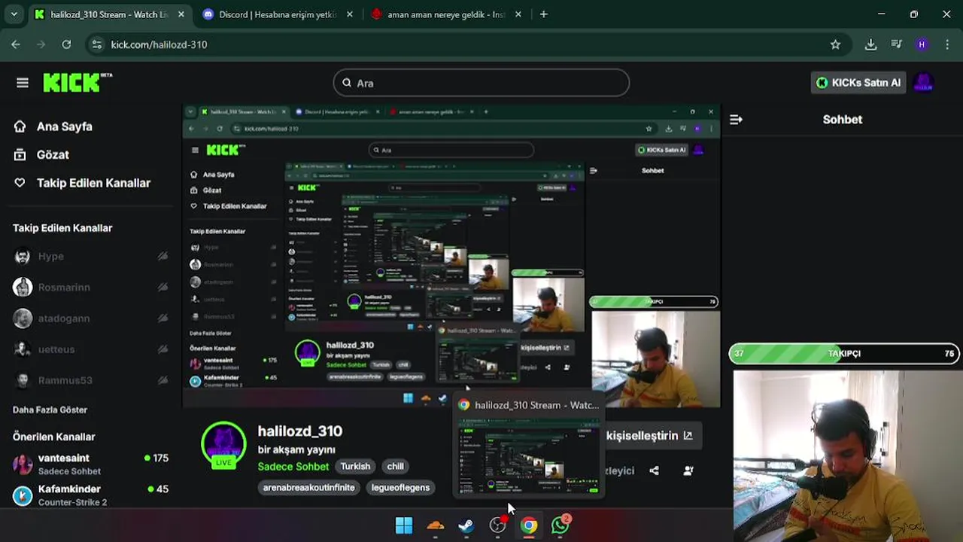963x542 pixels.
Task: Open the Windows Start menu
Action: [404, 525]
